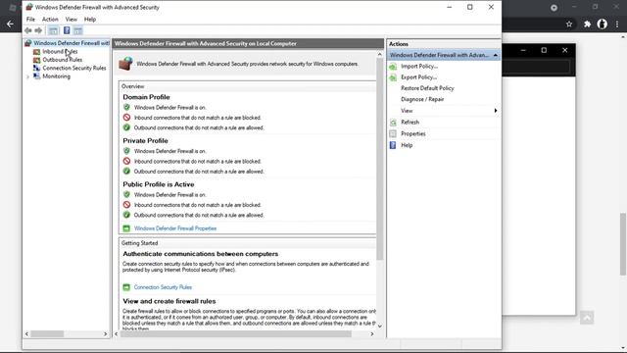Image resolution: width=627 pixels, height=353 pixels.
Task: Click the Windows Defender Firewall Properties link
Action: (x=175, y=228)
